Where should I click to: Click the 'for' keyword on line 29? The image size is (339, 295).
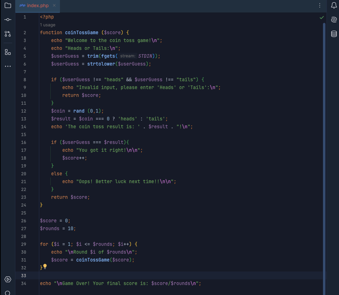click(44, 244)
